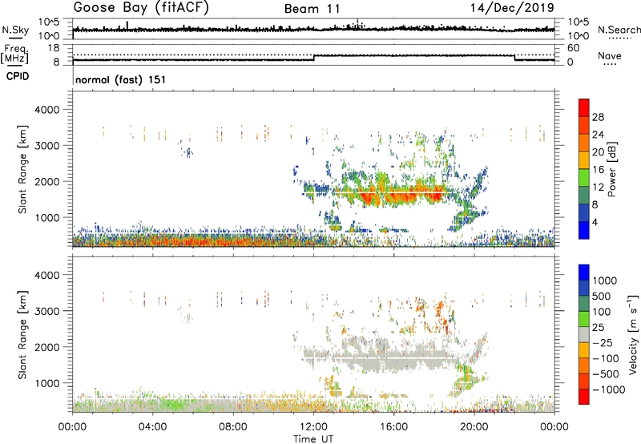Screen dimensions: 641x444
Task: Click the '12:00' time axis tick label
Action: 313,427
